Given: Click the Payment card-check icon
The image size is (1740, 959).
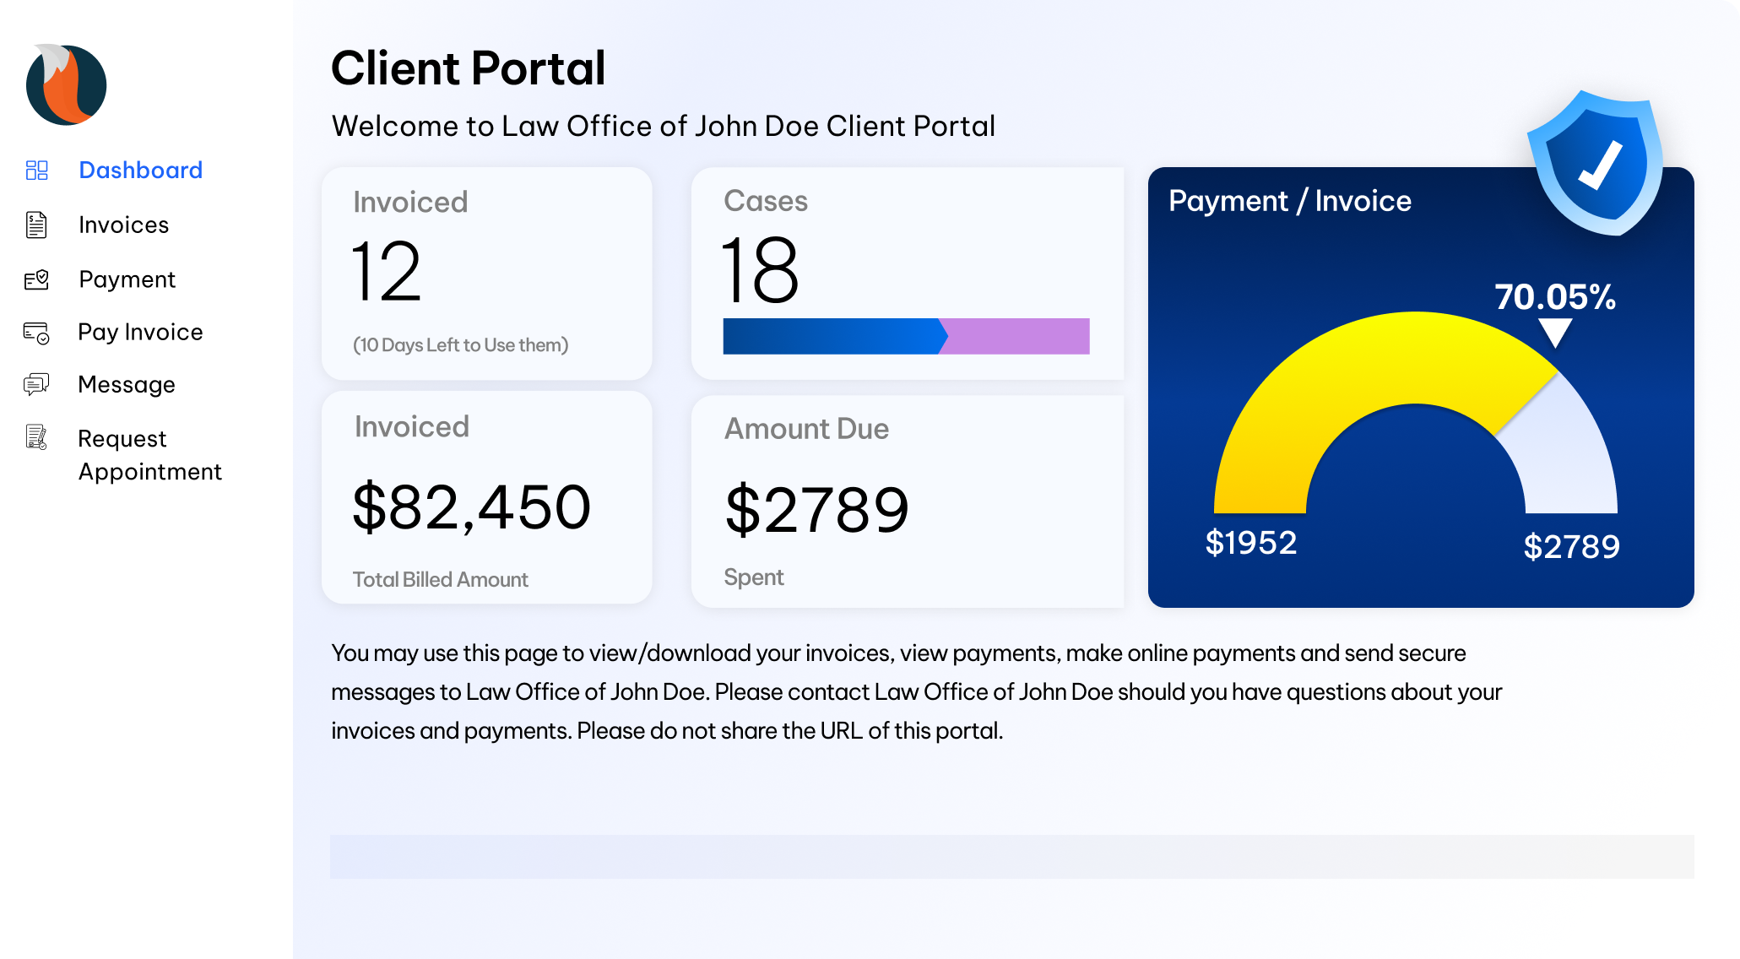Looking at the screenshot, I should (x=36, y=279).
